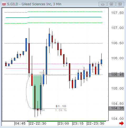Close the S.GILD chart window
Screen dimensions: 126x128
(x=120, y=4)
